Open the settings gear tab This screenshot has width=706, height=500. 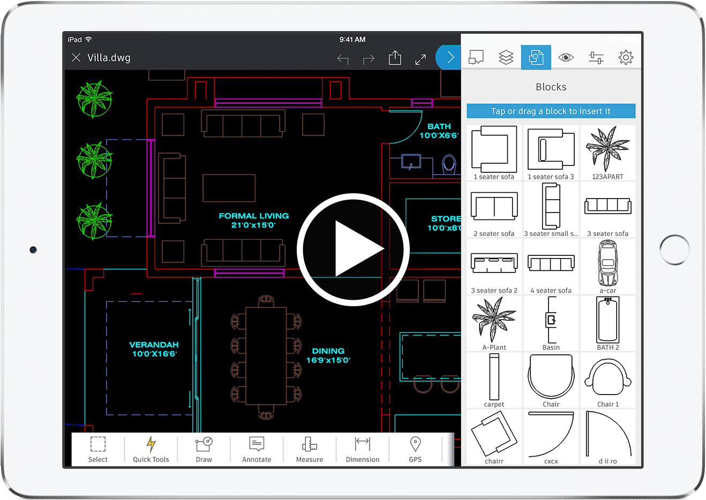626,57
